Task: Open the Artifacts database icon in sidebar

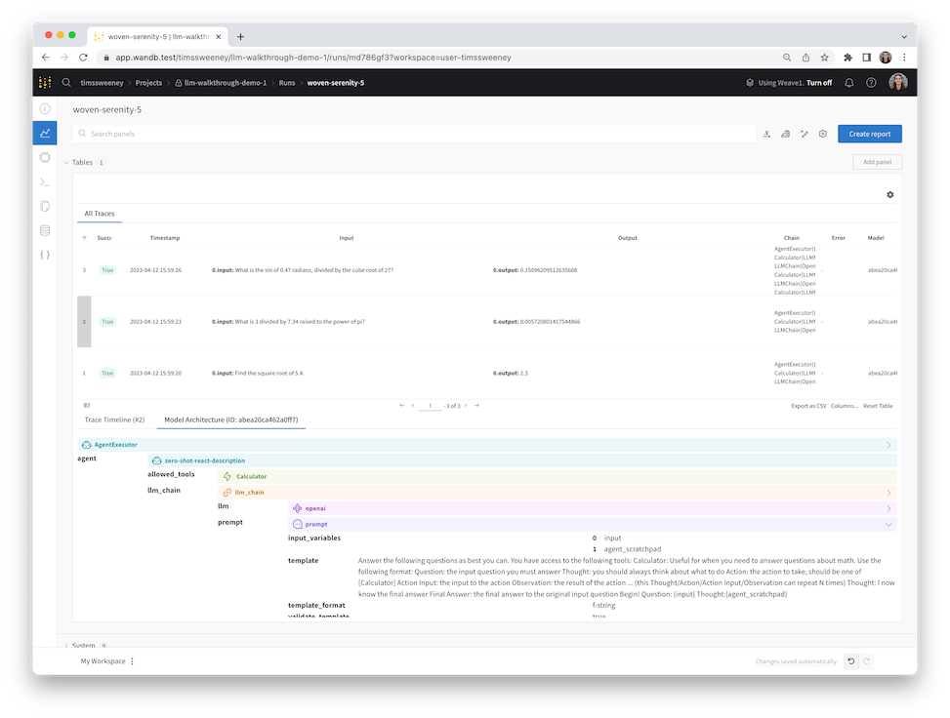Action: 45,230
